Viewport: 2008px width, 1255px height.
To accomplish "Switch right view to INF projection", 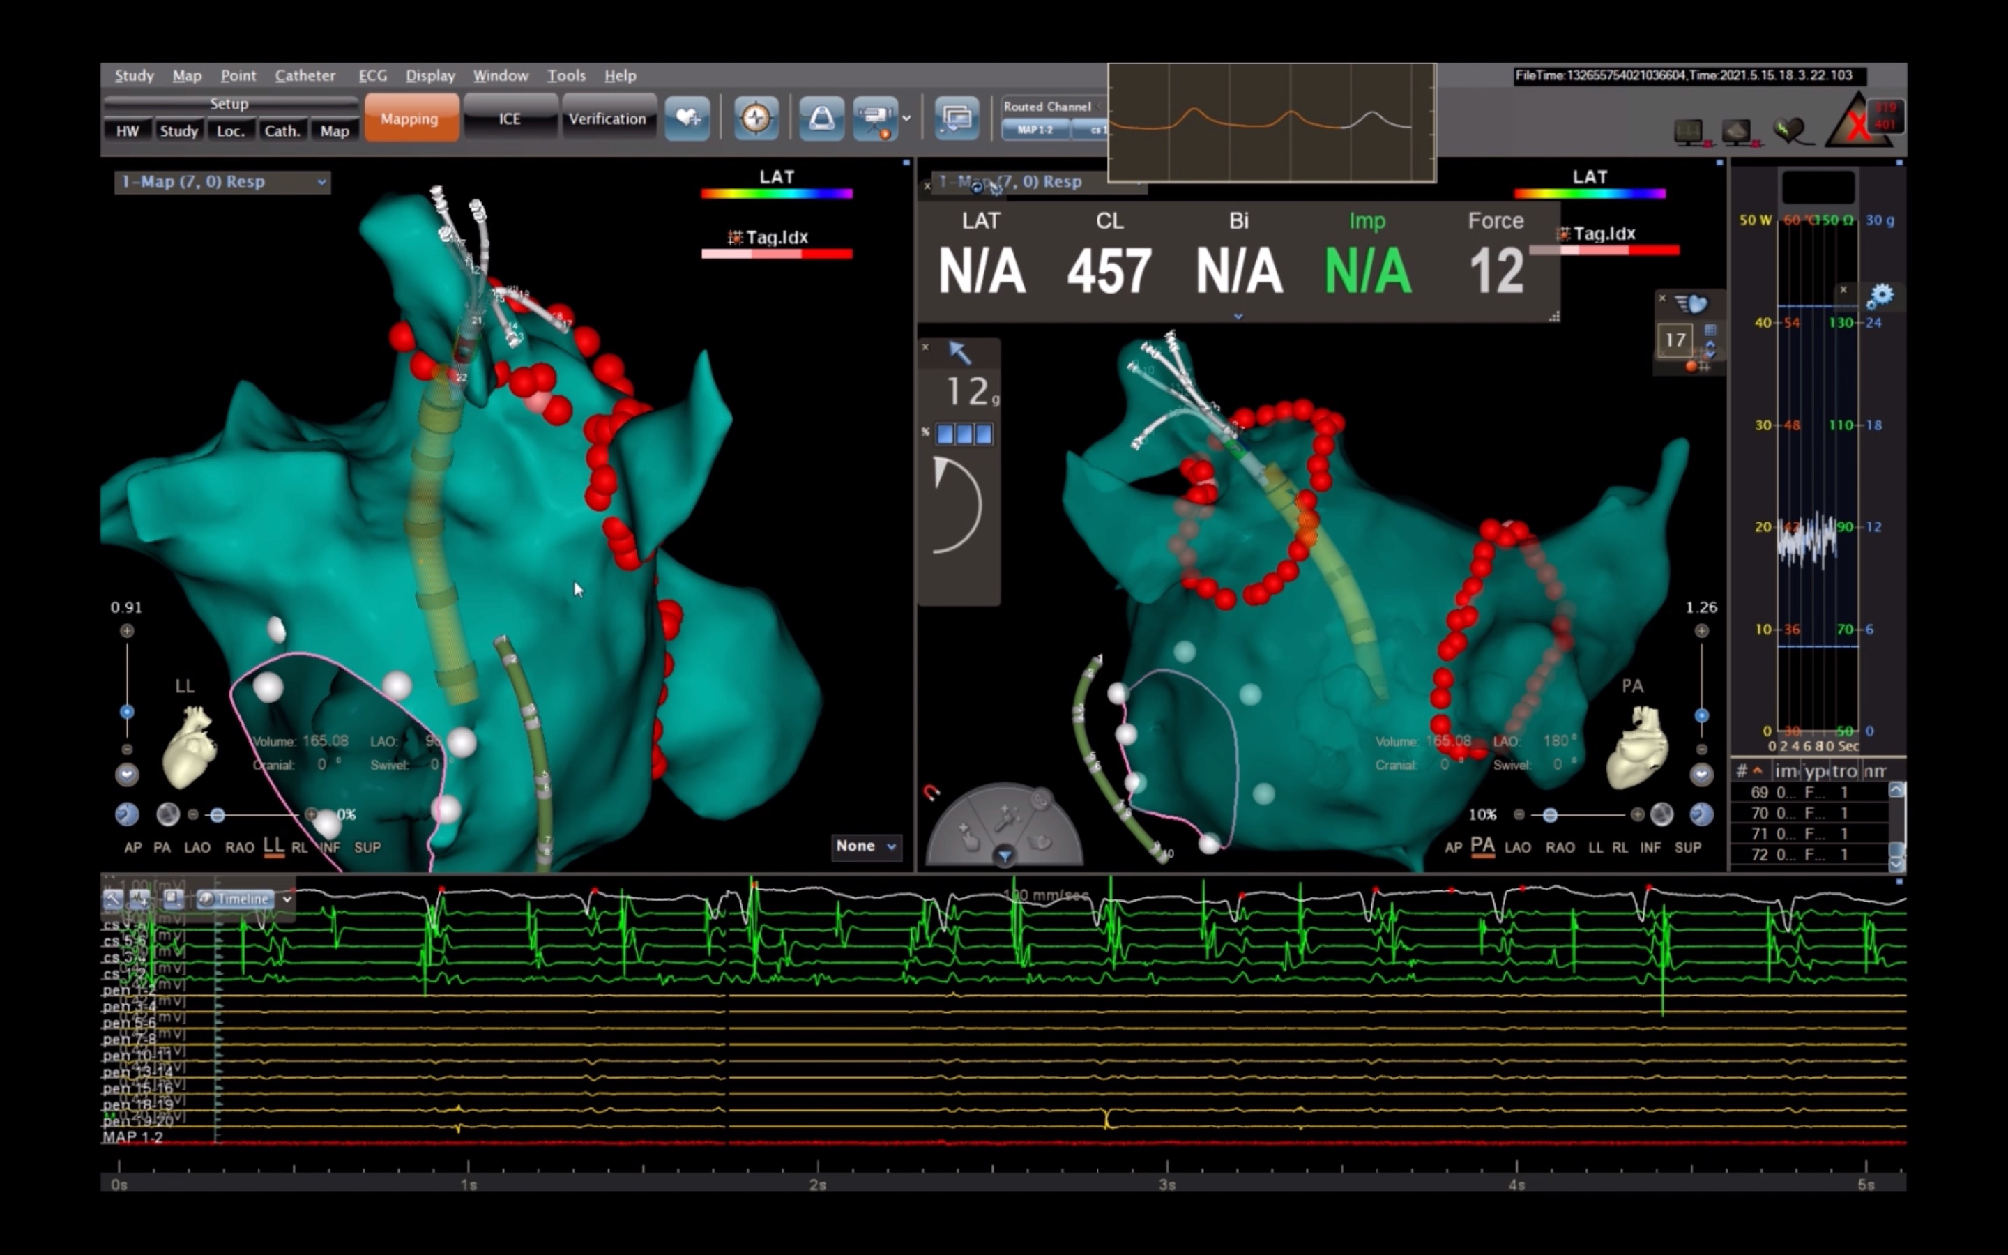I will coord(1650,847).
